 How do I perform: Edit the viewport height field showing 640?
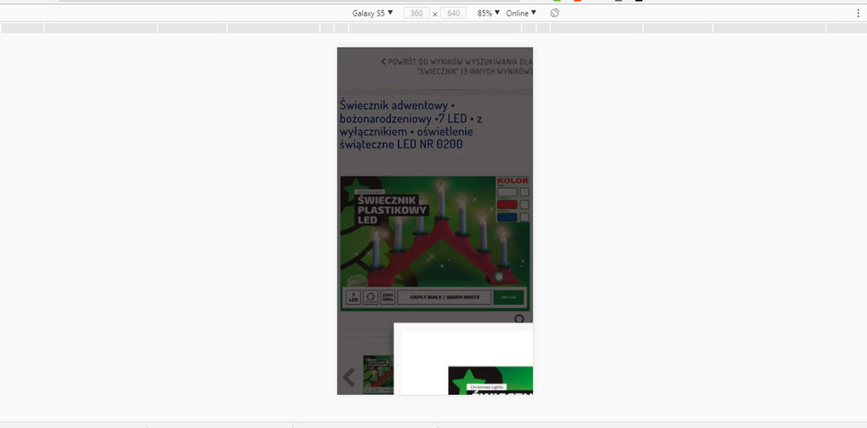[x=453, y=13]
